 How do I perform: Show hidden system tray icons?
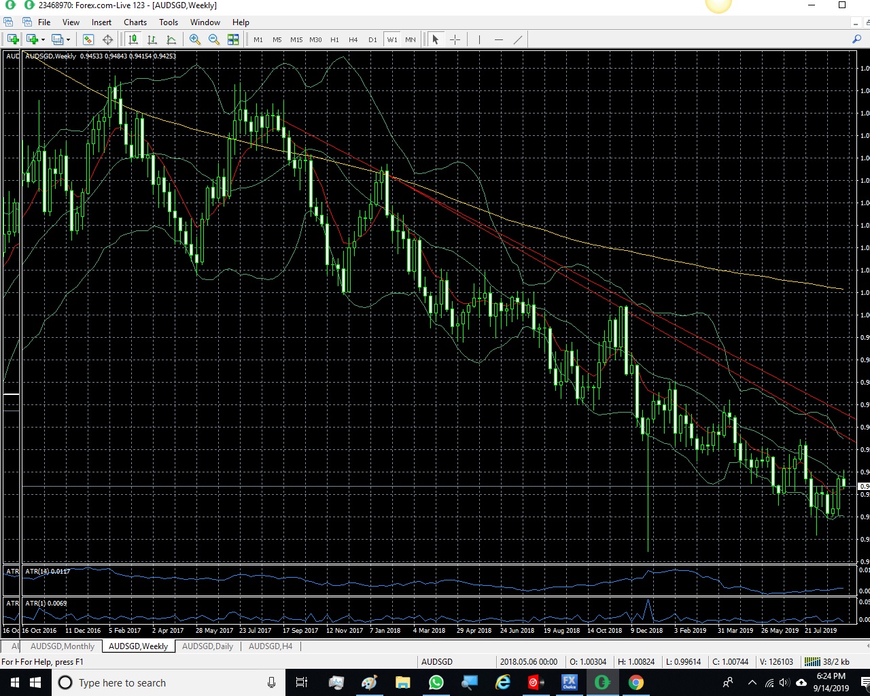coord(752,682)
